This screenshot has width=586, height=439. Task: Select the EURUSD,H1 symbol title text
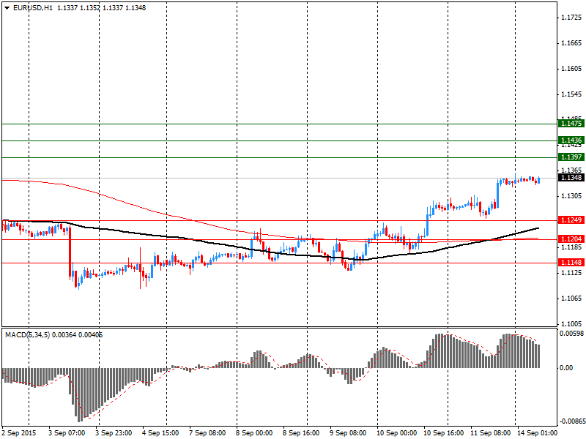pos(33,8)
